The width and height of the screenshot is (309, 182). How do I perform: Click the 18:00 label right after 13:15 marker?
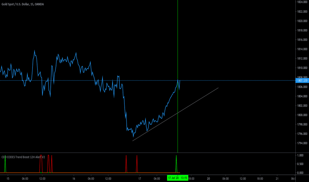tap(191, 179)
